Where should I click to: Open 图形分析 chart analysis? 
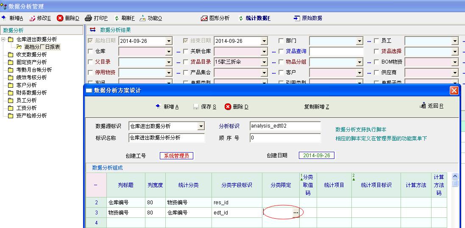point(204,18)
